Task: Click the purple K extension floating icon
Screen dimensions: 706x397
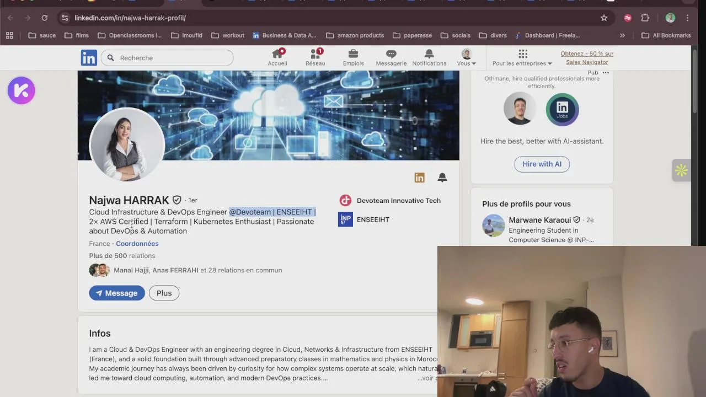Action: tap(22, 90)
